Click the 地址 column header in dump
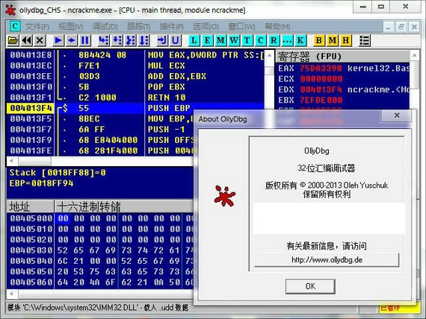 click(x=30, y=206)
